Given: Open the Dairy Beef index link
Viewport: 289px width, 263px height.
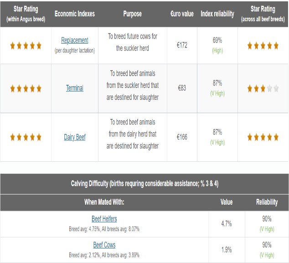Looking at the screenshot, I should click(x=75, y=137).
